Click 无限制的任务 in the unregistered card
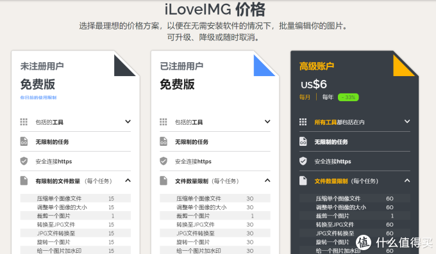Screen dimensions: 436x254 (52, 142)
